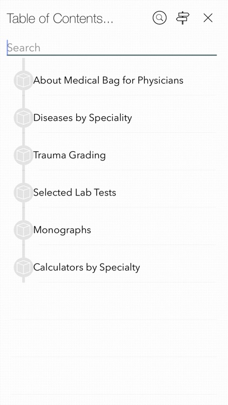228x405 pixels.
Task: Click cube icon beside About Medical Bag
Action: (x=24, y=80)
